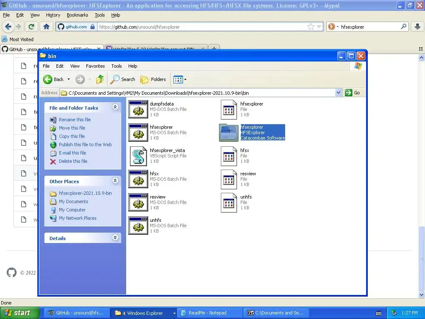Go to My Computer in Other Places
The height and width of the screenshot is (319, 425).
[72, 210]
